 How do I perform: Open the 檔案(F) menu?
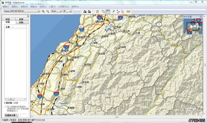tap(6, 6)
